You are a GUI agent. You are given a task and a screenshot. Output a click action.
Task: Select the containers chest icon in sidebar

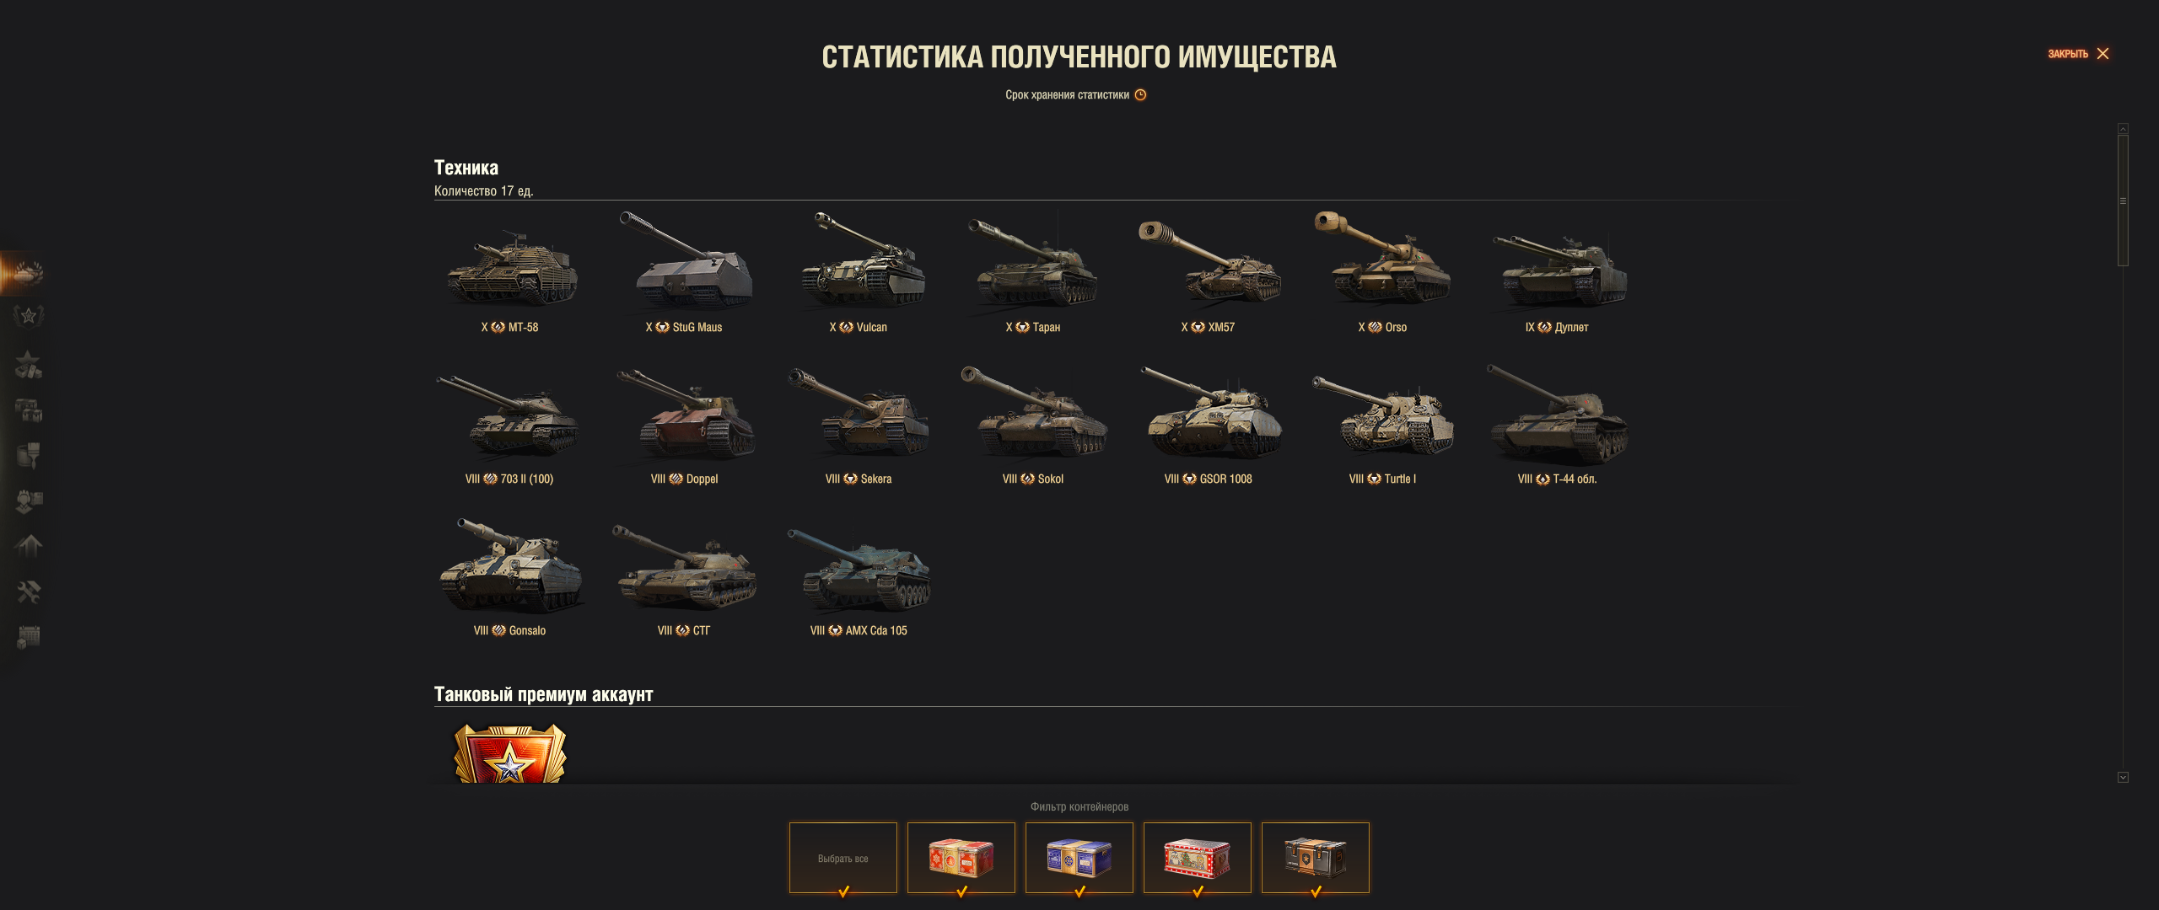coord(29,410)
